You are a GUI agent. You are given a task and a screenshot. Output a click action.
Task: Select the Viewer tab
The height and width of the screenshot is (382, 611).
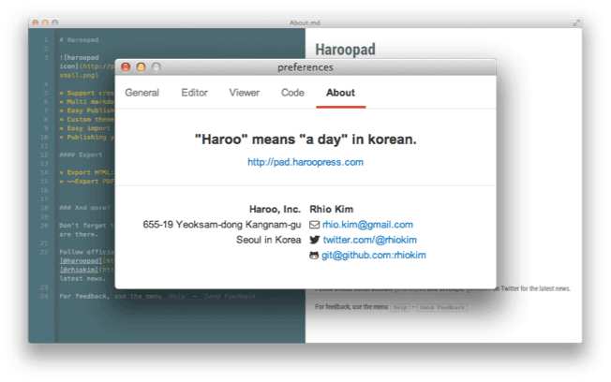click(245, 93)
